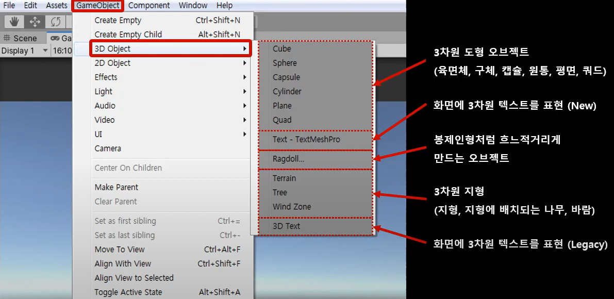Open the Component menu
The image size is (614, 299).
[x=149, y=6]
